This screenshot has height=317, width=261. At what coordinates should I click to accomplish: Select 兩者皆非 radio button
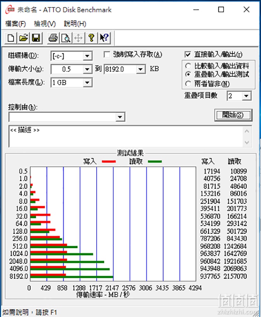tap(188, 84)
